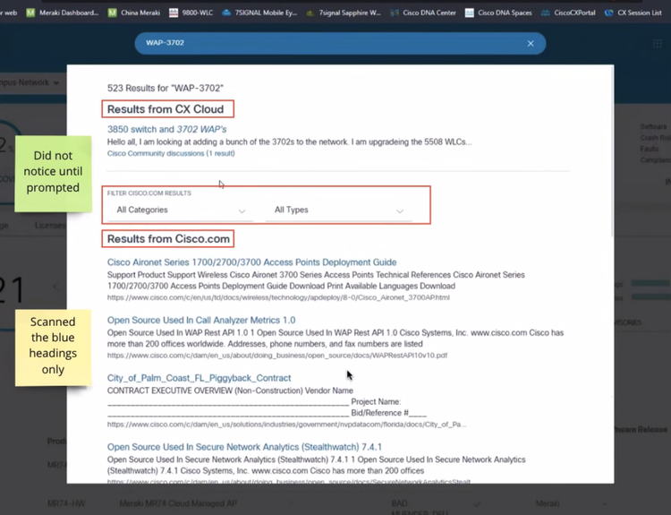
Task: Open the 9800-WLC bookmark
Action: click(191, 13)
